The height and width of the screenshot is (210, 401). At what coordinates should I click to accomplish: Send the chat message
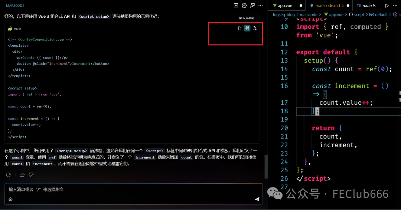(257, 199)
